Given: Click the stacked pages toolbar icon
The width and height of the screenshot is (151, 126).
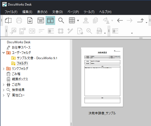Looking at the screenshot, I should pos(95,20).
